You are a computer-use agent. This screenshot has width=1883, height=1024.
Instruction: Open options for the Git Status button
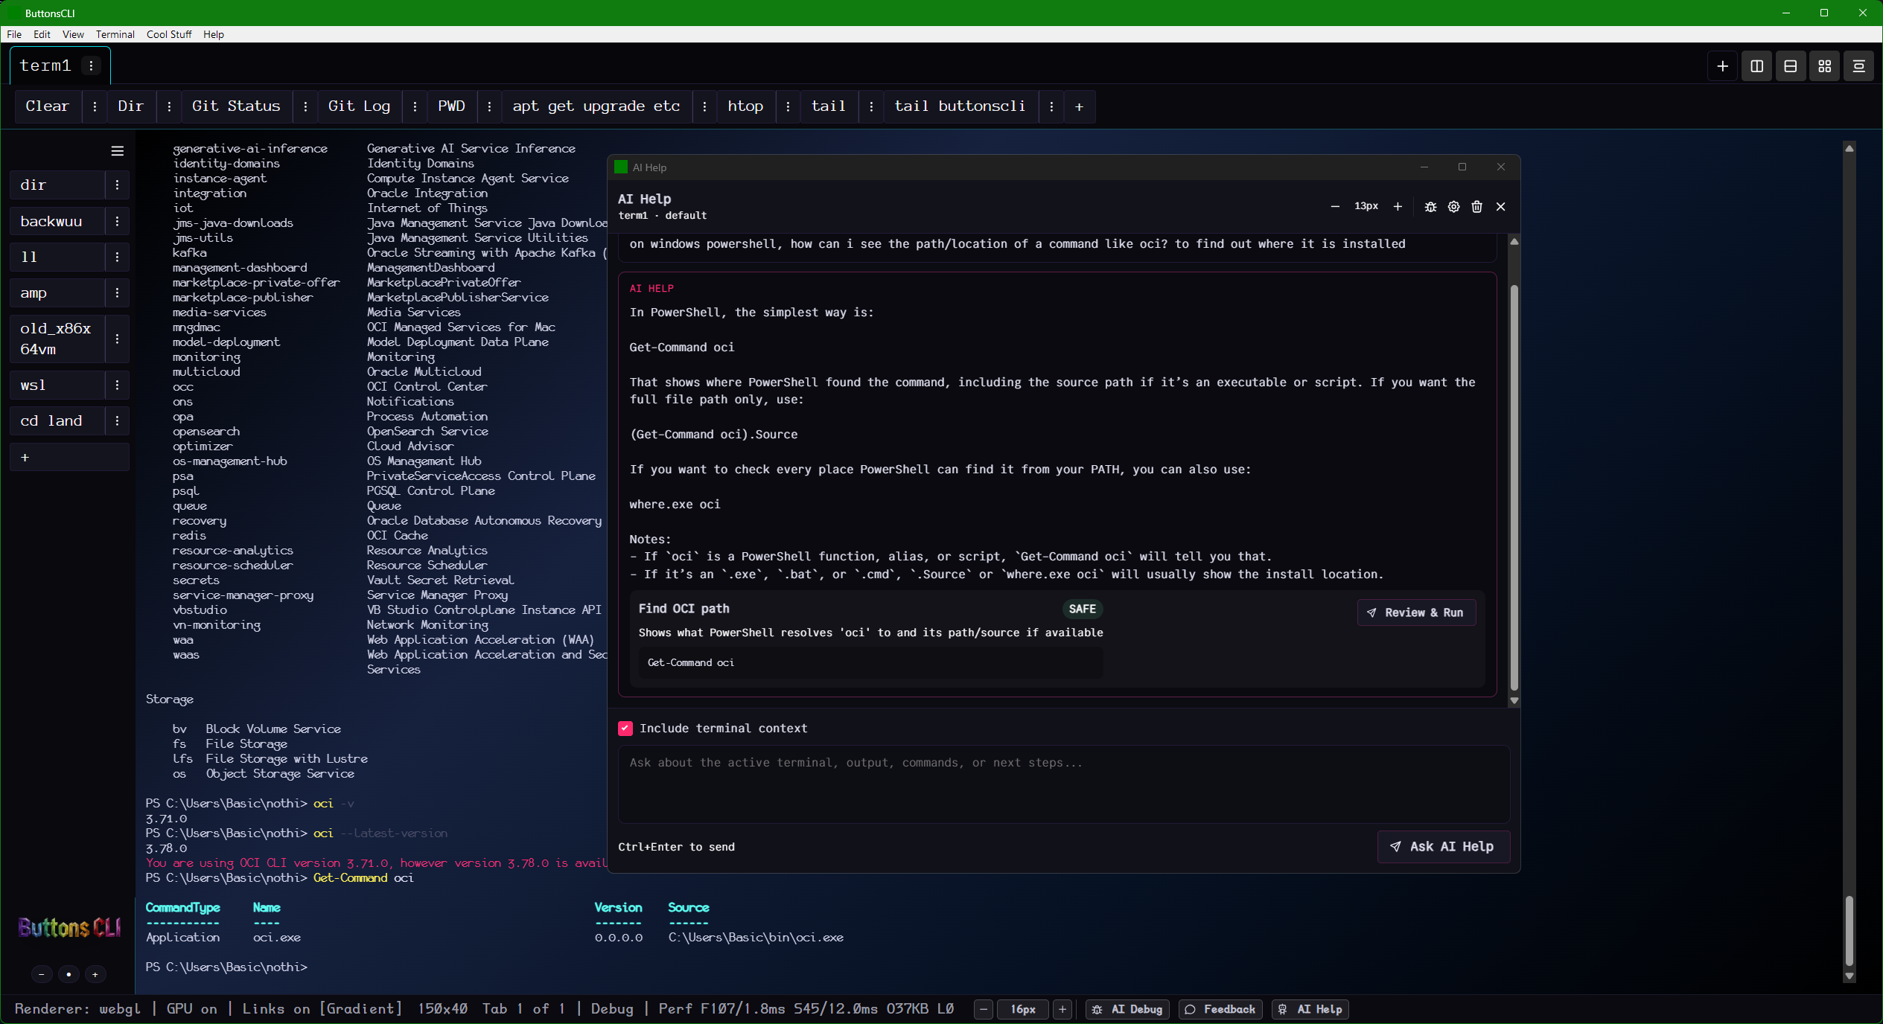[x=305, y=106]
